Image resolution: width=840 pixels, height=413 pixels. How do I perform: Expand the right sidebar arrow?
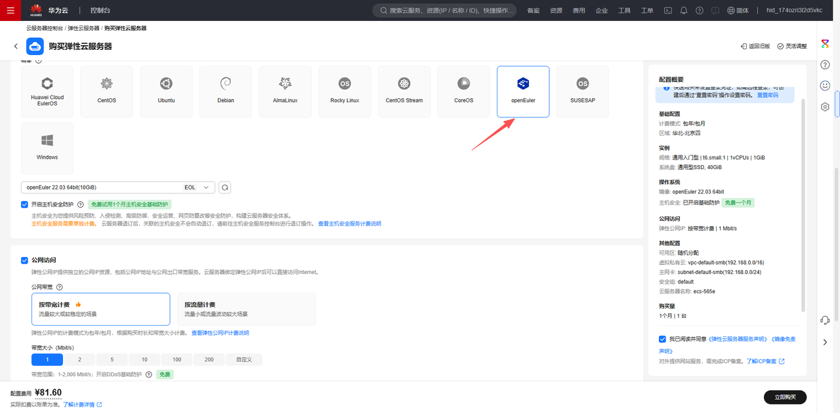pyautogui.click(x=826, y=342)
